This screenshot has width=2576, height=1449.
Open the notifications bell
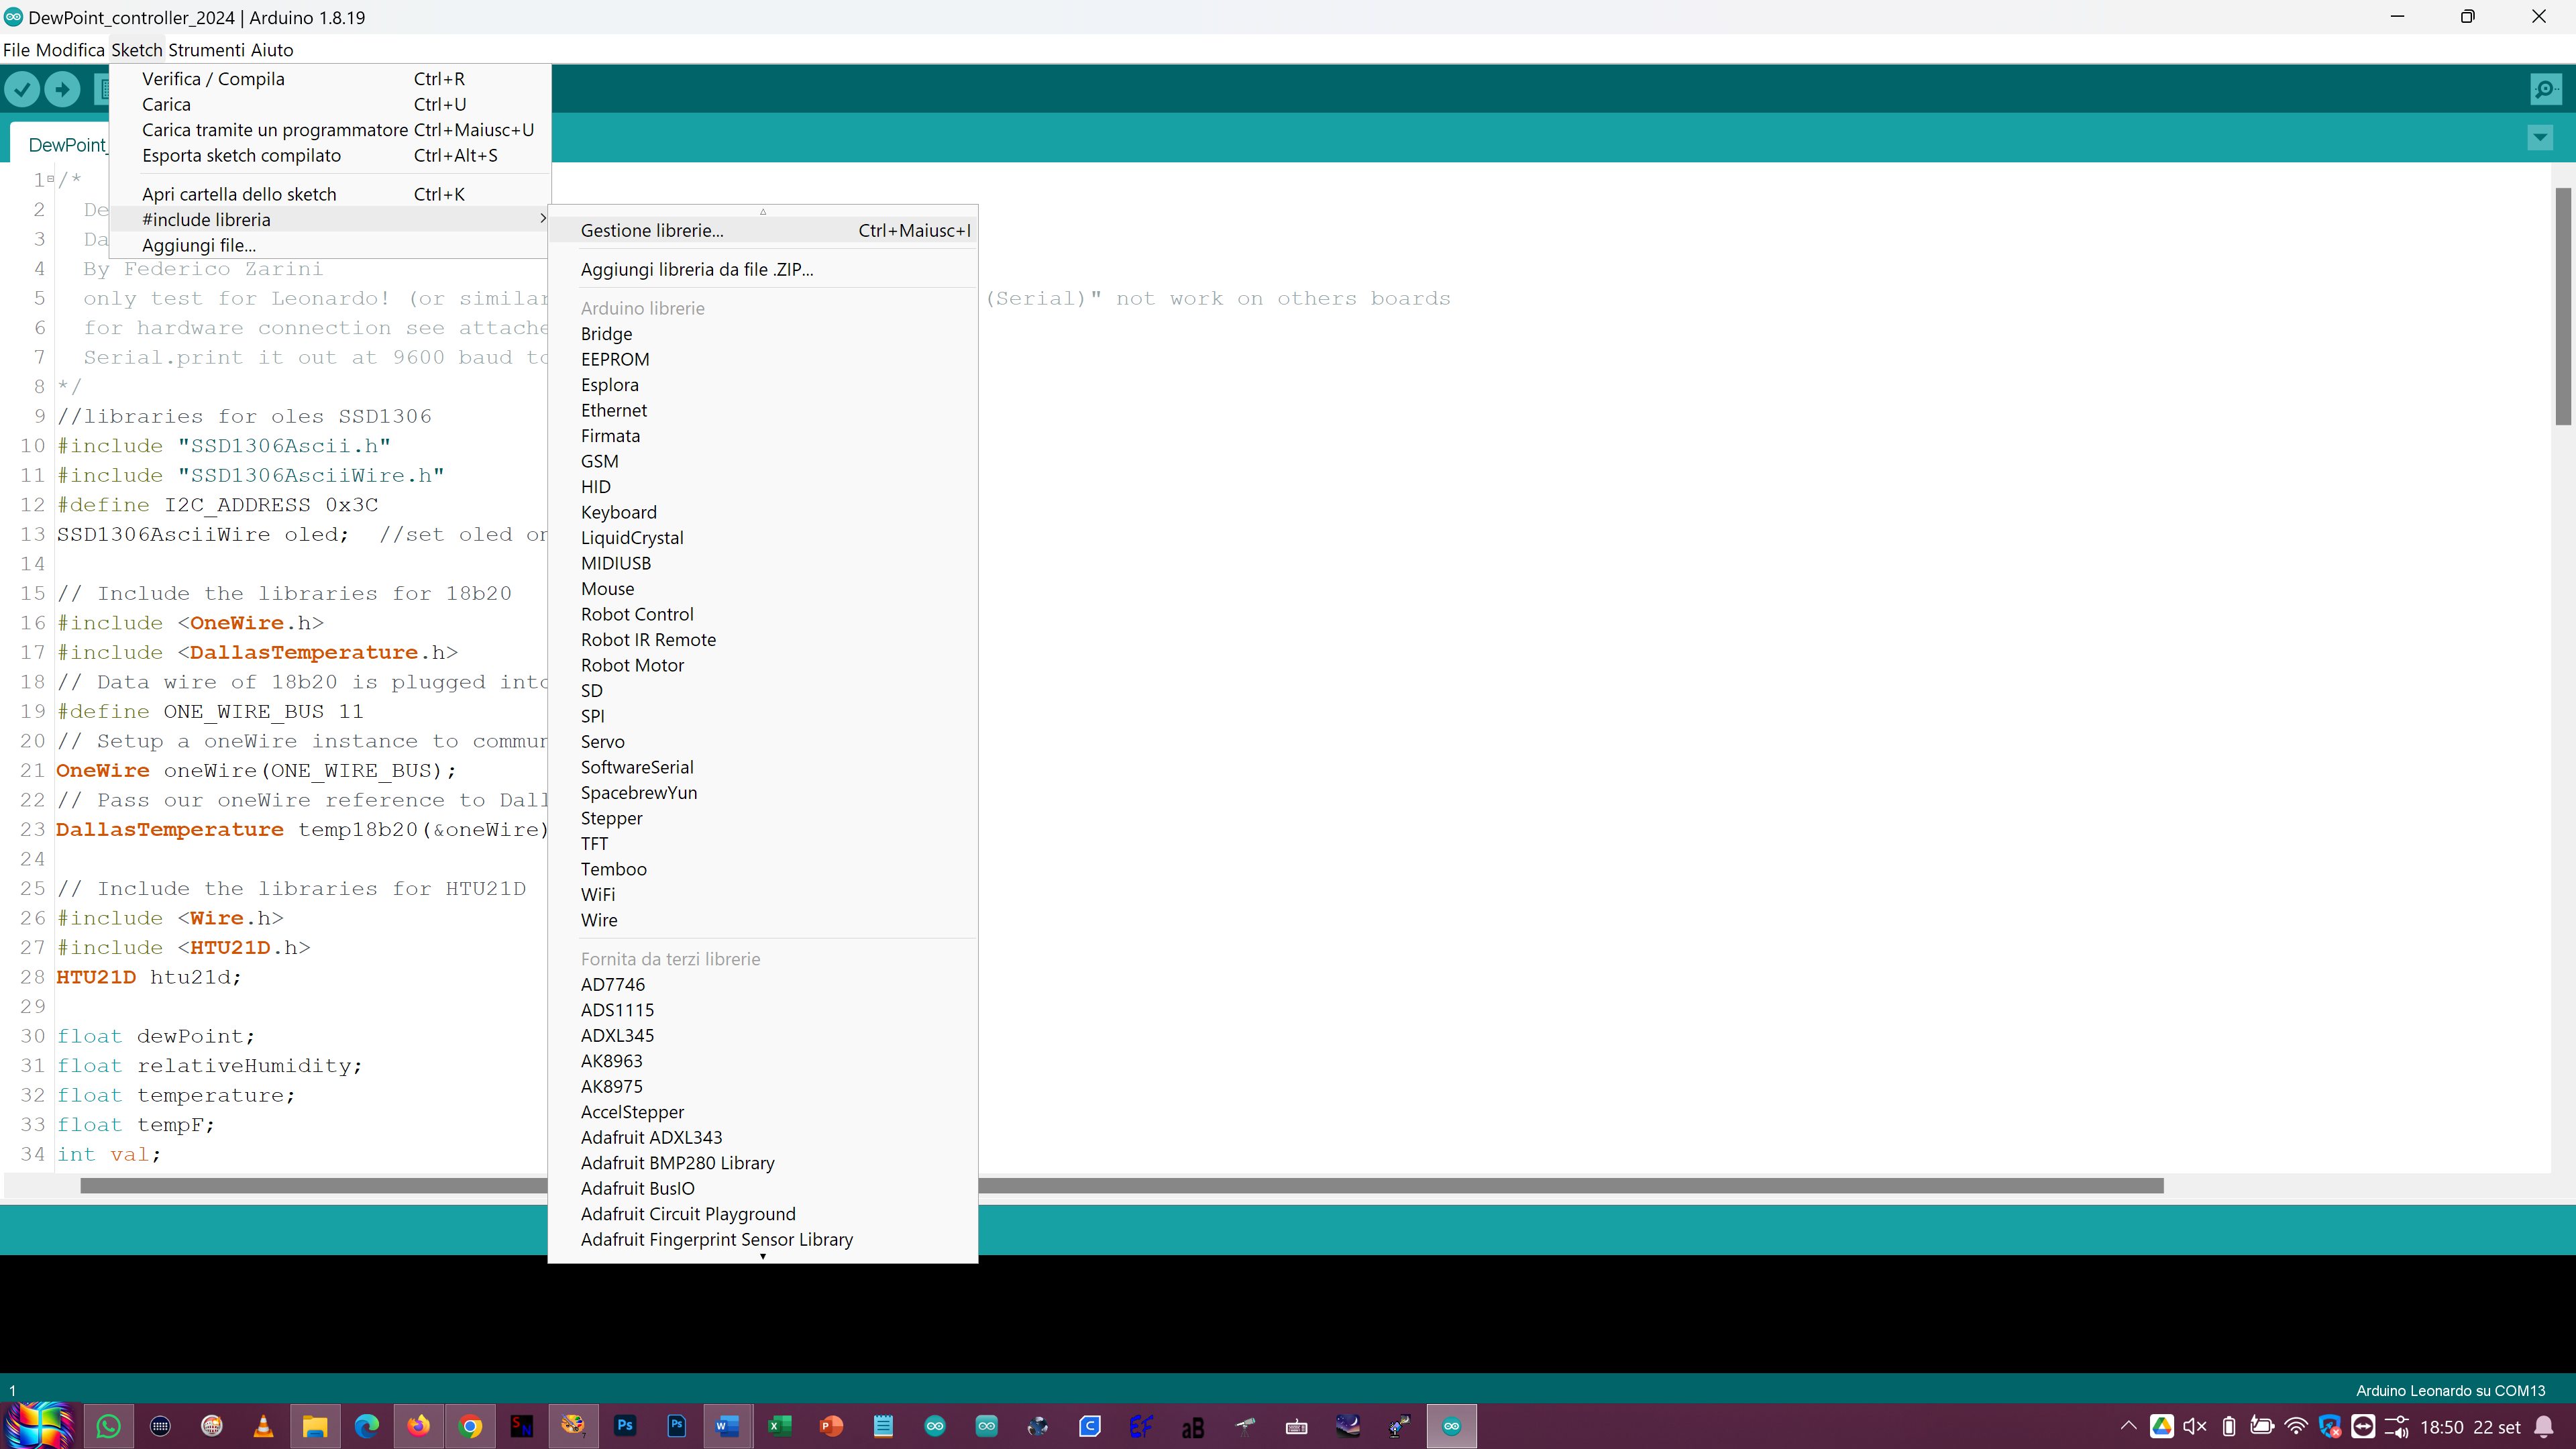tap(2544, 1427)
